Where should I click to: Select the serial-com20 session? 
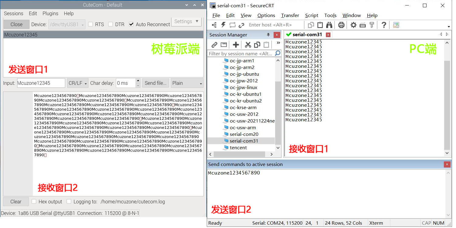(x=244, y=134)
